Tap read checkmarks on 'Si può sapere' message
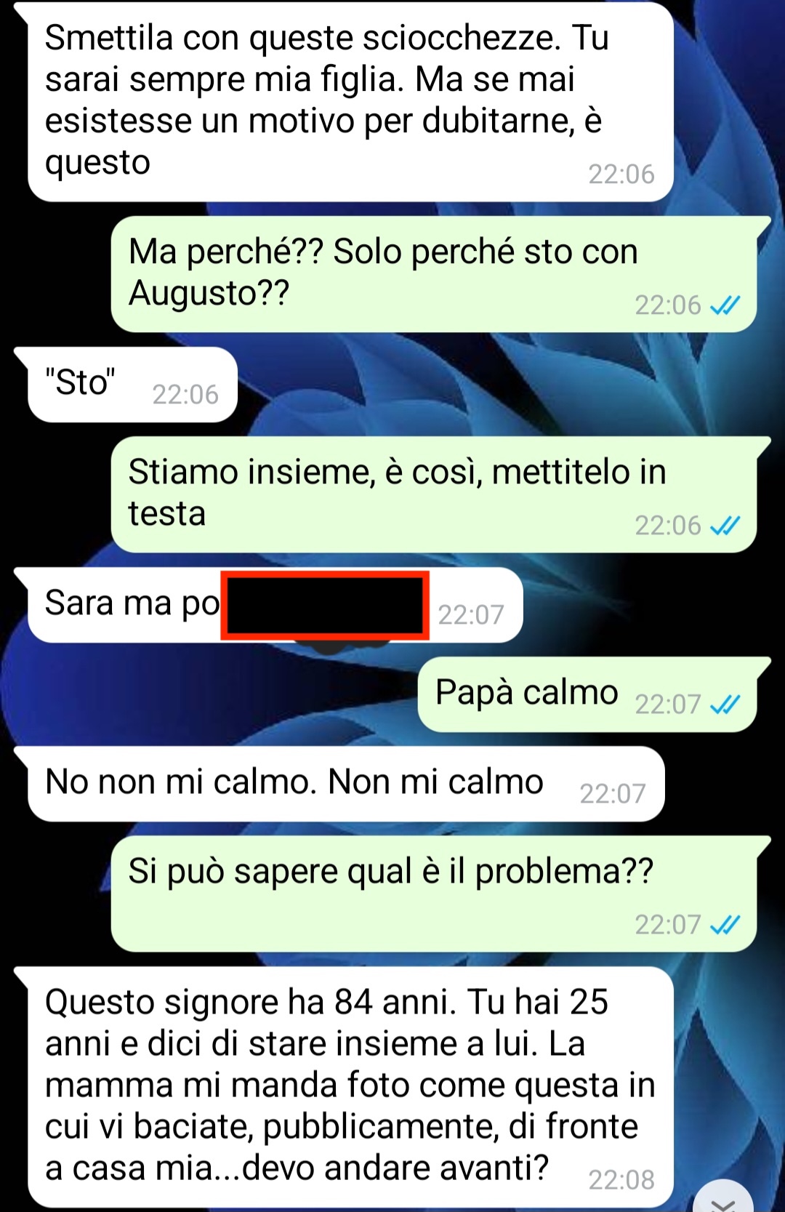 point(725,925)
